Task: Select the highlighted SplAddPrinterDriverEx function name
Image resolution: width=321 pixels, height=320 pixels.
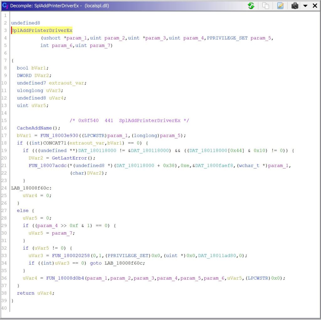Action: click(x=42, y=30)
